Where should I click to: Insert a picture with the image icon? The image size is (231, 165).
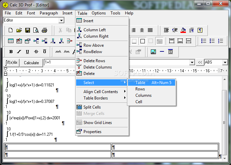(153, 52)
